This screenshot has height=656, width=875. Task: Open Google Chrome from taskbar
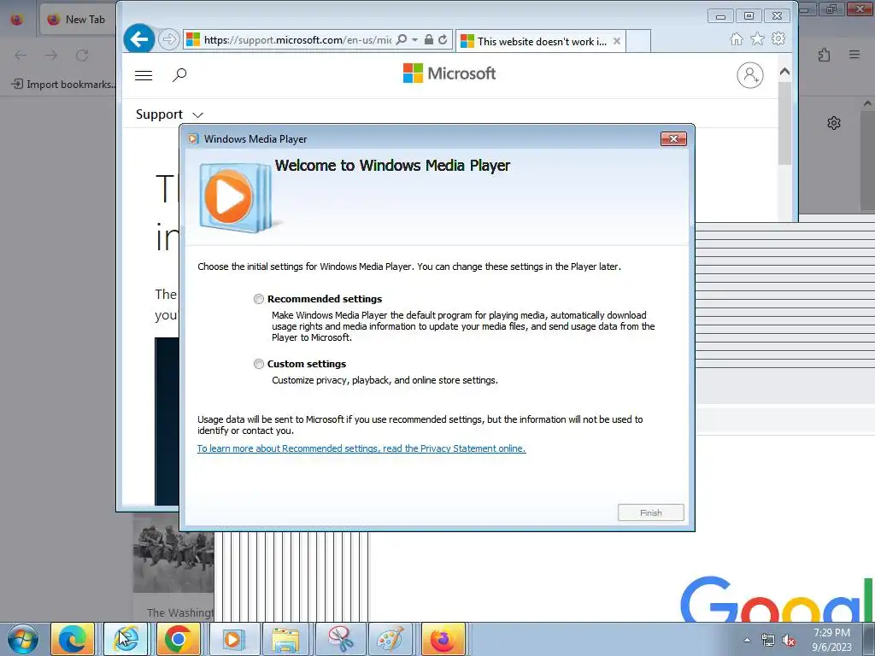[x=179, y=639]
